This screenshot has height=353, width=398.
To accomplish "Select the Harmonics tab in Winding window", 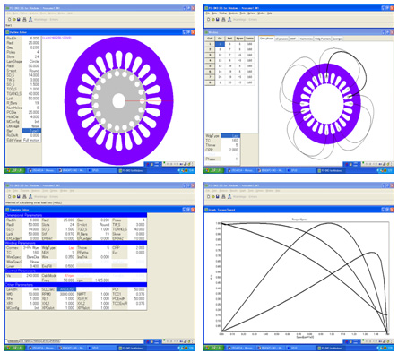I will click(x=306, y=39).
